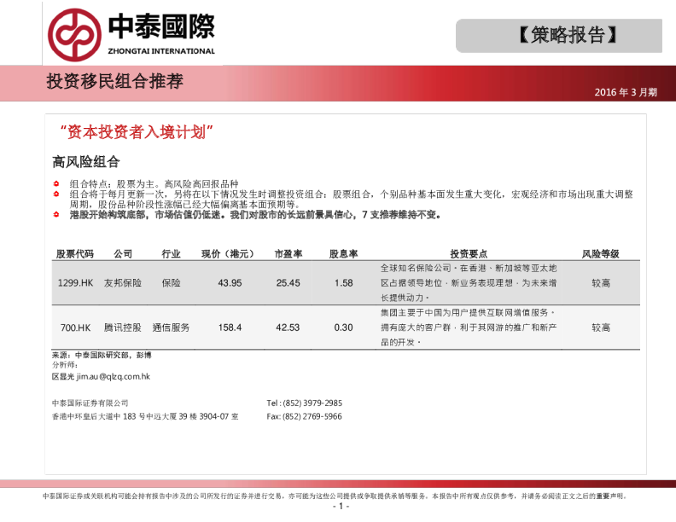This screenshot has height=522, width=676.
Task: Click the 高风险组合 section heading
Action: 86,162
